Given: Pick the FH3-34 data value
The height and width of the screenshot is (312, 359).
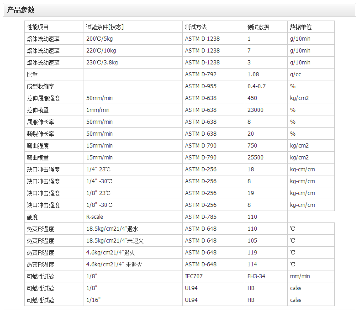Looking at the screenshot, I should [266, 277].
